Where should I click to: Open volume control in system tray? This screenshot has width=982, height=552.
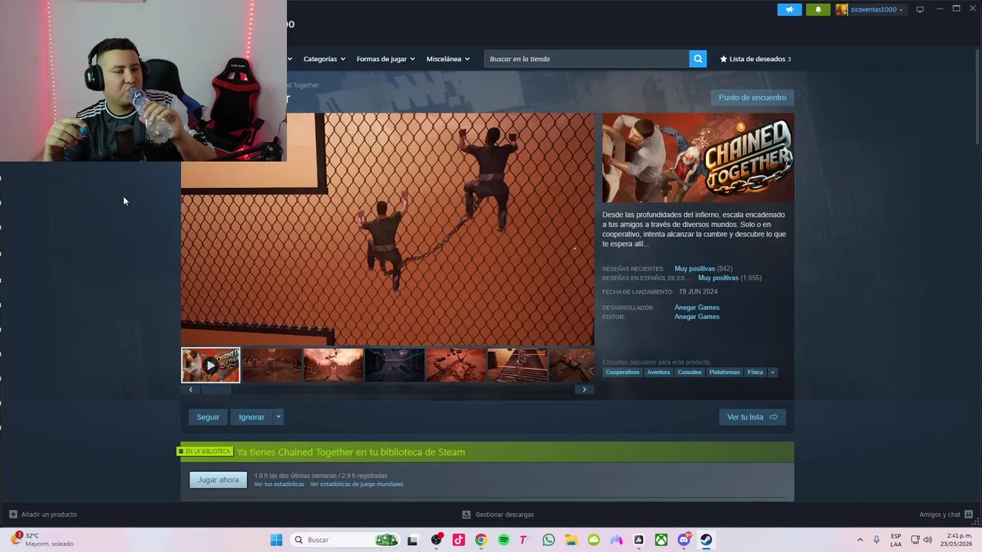click(x=928, y=540)
